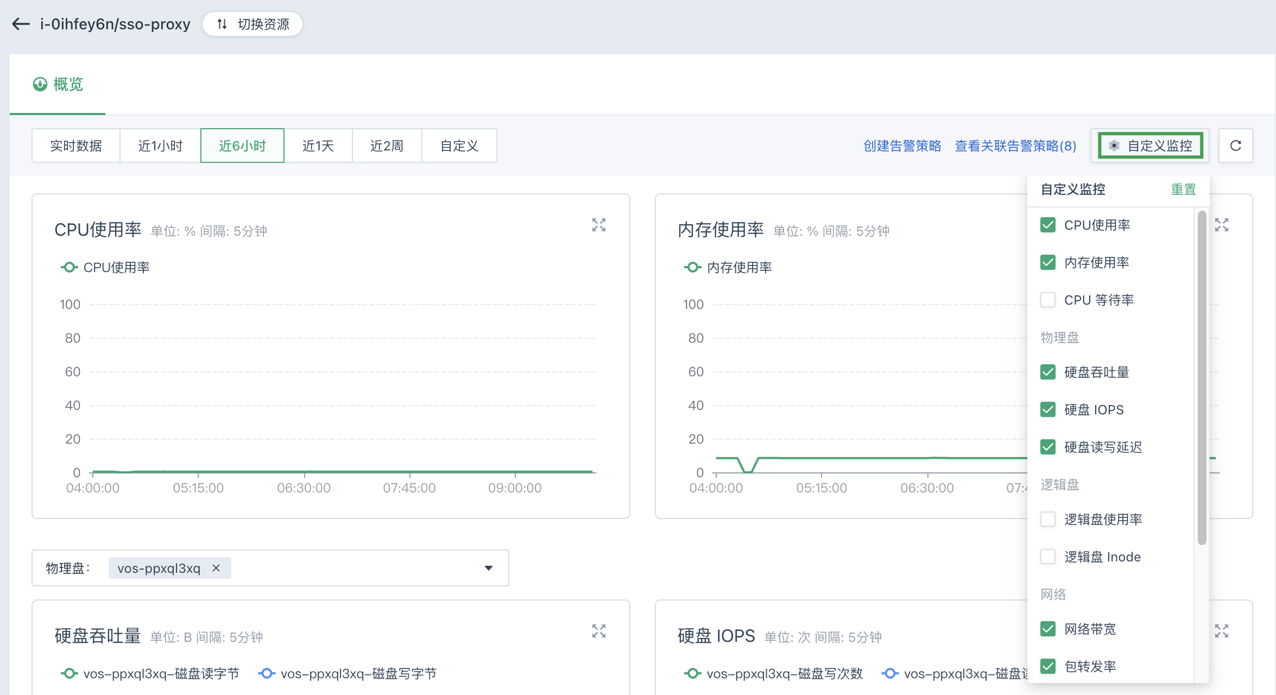Enable the 逻辑盘 Inode checkbox

click(x=1048, y=557)
